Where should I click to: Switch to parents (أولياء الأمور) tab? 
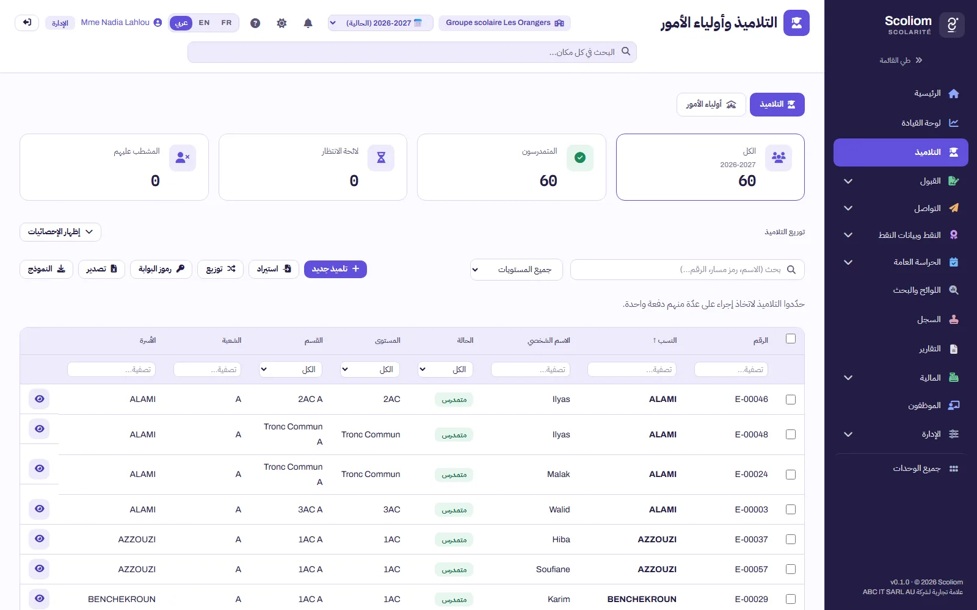[711, 104]
